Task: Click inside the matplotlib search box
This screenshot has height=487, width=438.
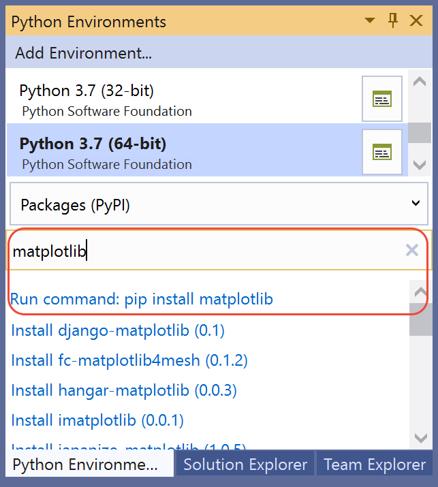Action: click(204, 251)
